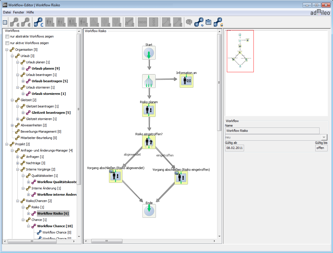Open the Hilfe menu

point(30,12)
